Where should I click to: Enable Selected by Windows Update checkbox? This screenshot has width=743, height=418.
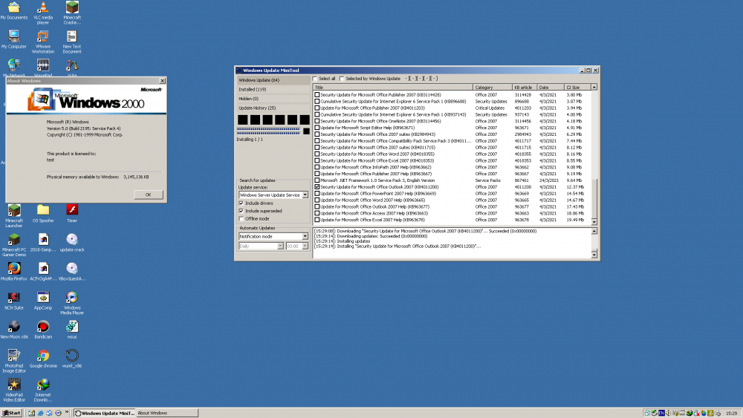[342, 79]
